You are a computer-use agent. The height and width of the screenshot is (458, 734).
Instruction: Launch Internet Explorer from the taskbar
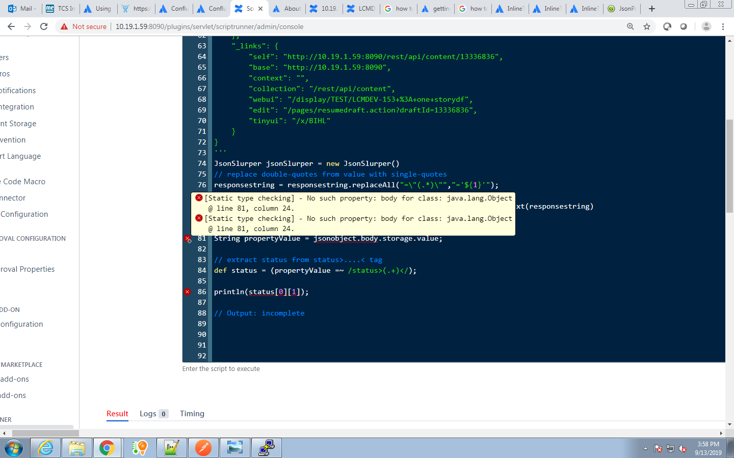[45, 448]
